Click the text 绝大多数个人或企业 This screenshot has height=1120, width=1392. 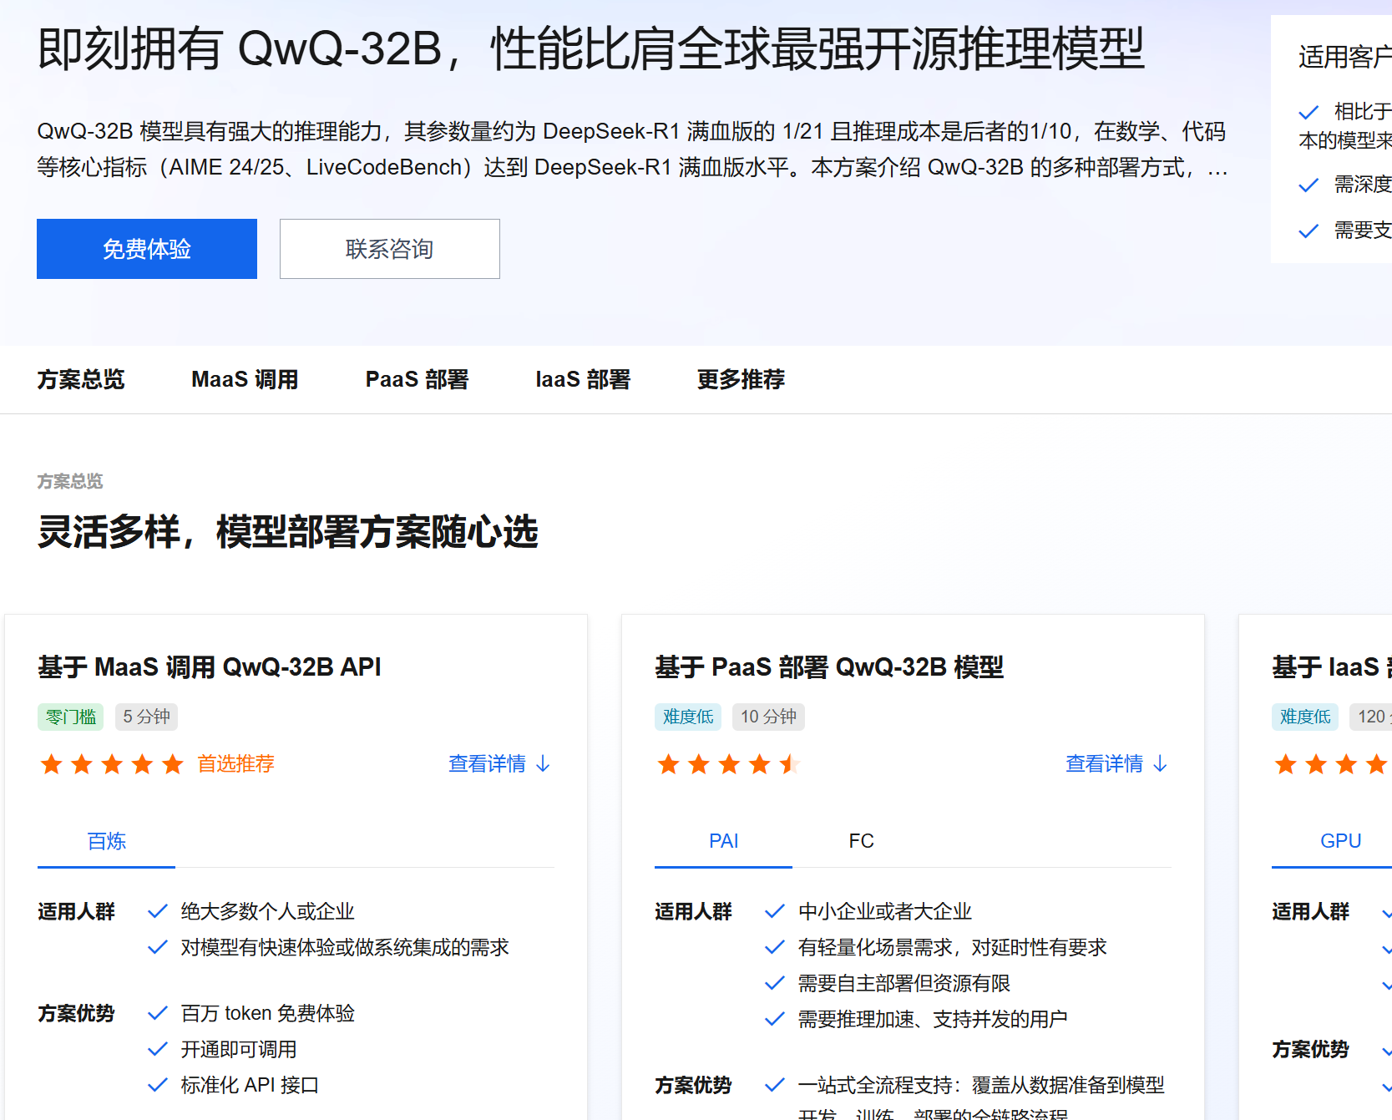[x=268, y=911]
